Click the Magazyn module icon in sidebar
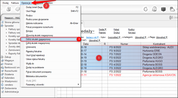178x98 pixels. (2, 60)
